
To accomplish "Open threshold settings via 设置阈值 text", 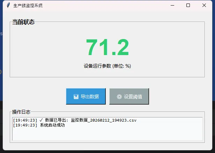I will click(x=133, y=97).
